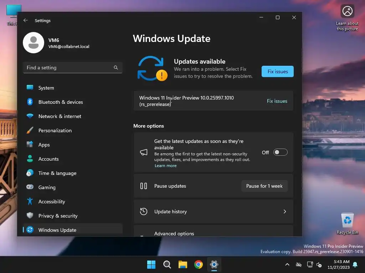The image size is (365, 273).
Task: Click the System sidebar icon
Action: pos(30,87)
